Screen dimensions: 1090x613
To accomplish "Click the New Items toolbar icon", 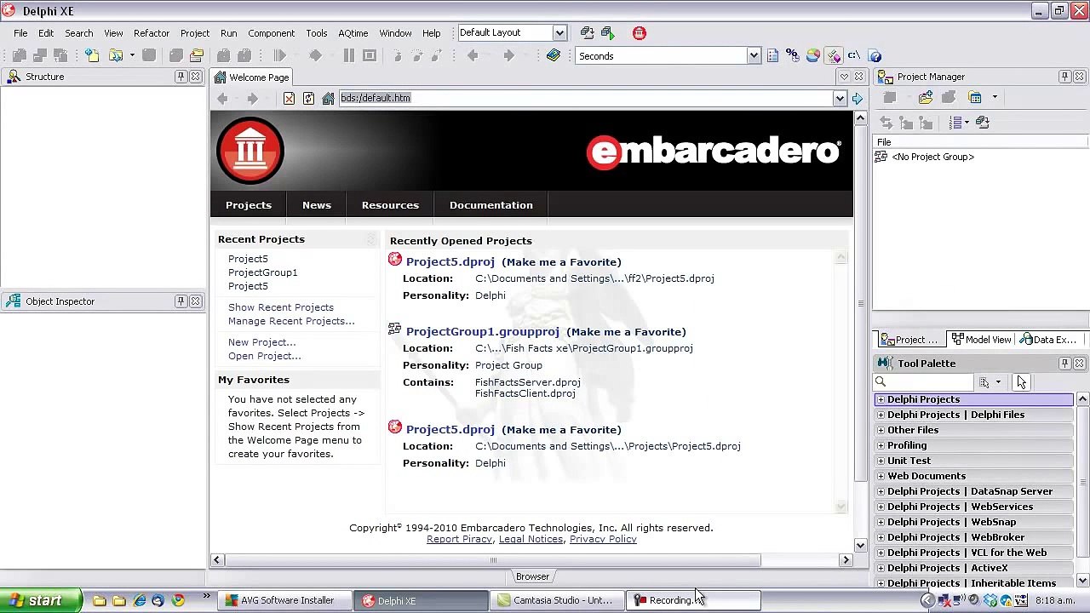I will coord(92,55).
